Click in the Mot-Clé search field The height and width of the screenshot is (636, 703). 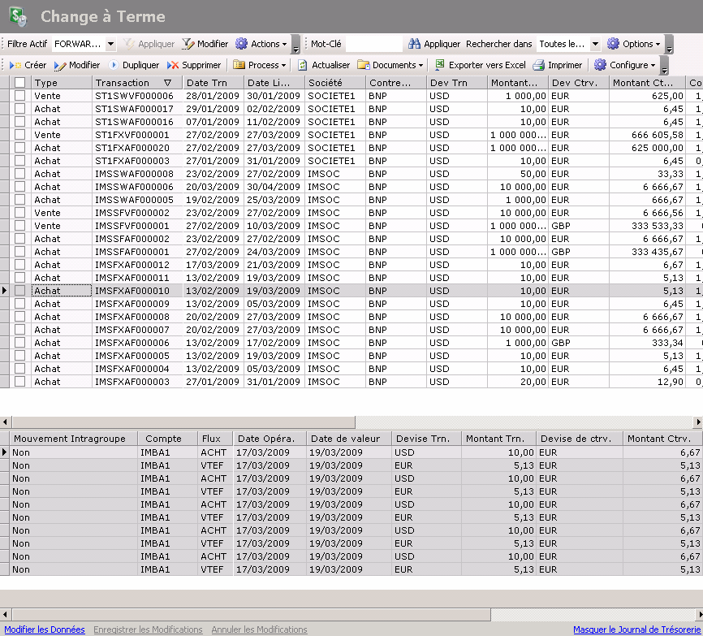click(373, 44)
